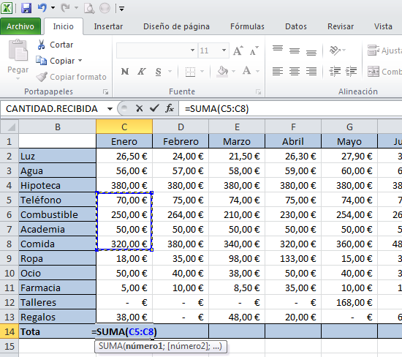Image resolution: width=402 pixels, height=357 pixels.
Task: Open print preview icon in quick access toolbar
Action: coord(89,8)
